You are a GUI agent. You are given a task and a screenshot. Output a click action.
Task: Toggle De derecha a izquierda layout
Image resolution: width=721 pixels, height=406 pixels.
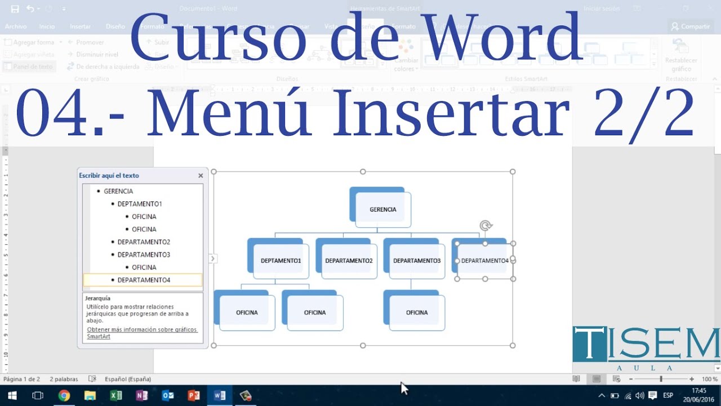click(x=103, y=67)
